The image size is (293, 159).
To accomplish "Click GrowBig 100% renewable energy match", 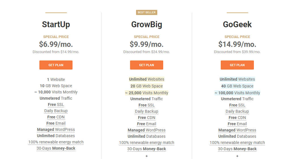I will click(x=146, y=143).
